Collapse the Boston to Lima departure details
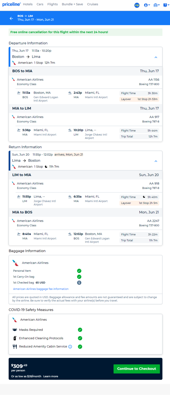Screen dimensions: 170x395 156,57
